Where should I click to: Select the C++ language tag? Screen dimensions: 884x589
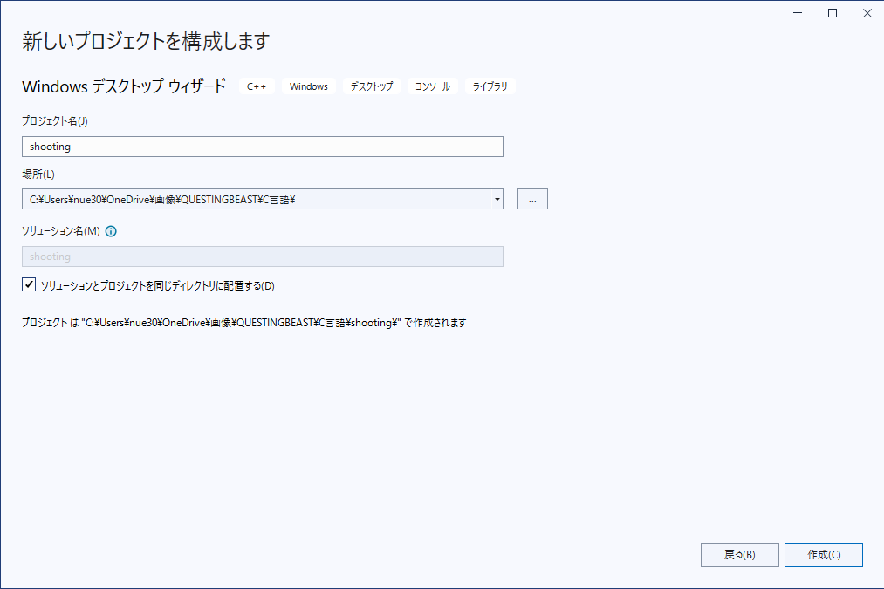257,86
